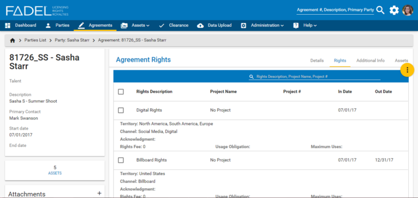This screenshot has height=198, width=418.
Task: Switch to the Assets tab
Action: point(402,60)
